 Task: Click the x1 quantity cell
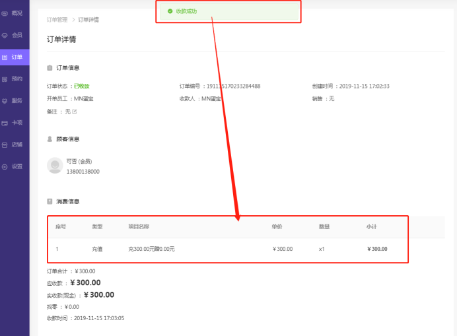tap(322, 249)
